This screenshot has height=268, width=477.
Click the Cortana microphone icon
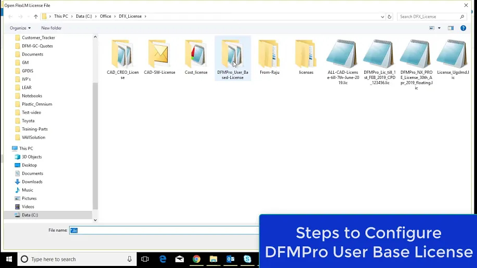click(129, 259)
